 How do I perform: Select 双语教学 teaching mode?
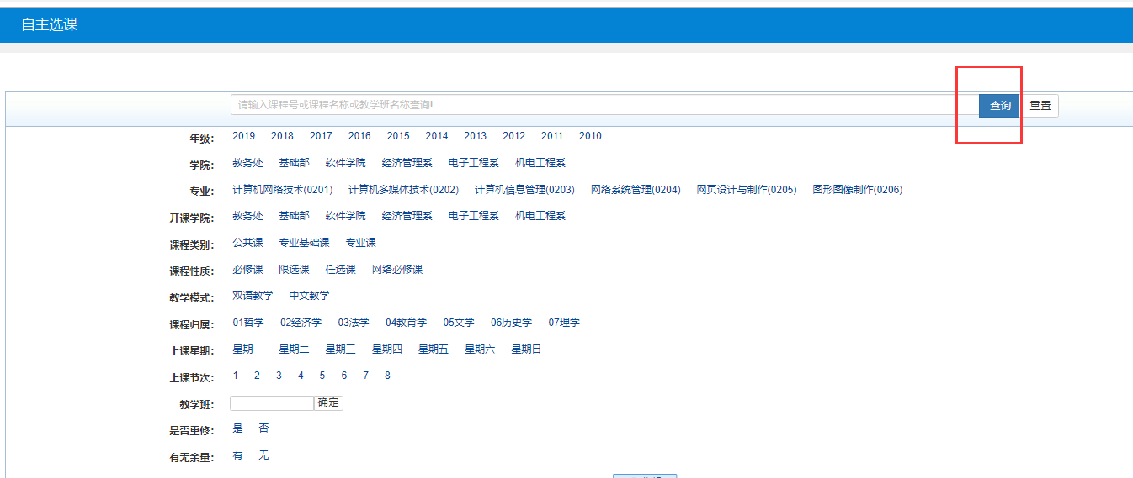point(253,296)
